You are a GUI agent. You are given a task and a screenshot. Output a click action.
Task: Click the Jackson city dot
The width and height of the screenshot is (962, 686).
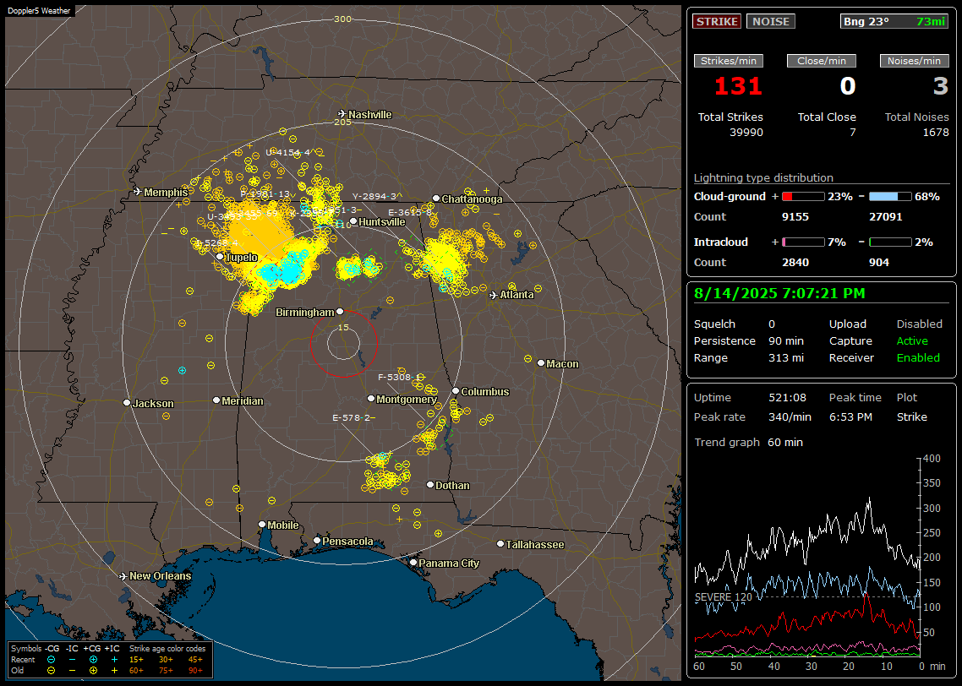tap(127, 403)
